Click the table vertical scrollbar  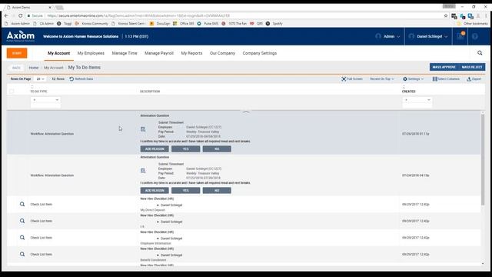point(483,160)
